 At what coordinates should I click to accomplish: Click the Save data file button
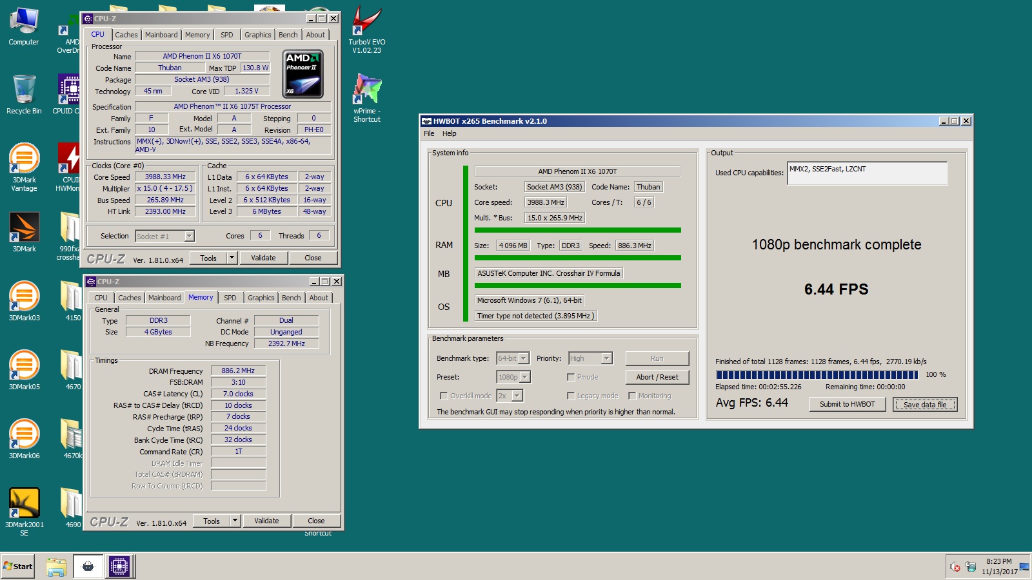pyautogui.click(x=925, y=404)
